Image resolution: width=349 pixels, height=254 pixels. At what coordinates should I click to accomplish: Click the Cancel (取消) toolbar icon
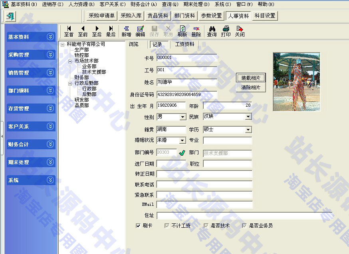click(x=168, y=31)
